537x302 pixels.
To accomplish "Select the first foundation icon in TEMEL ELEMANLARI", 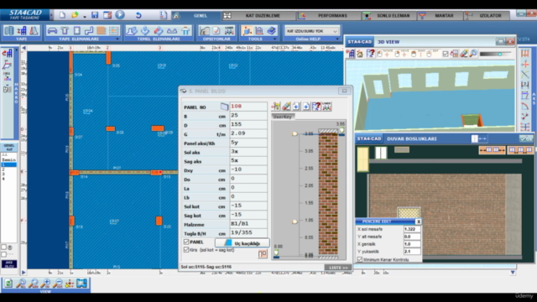I will pyautogui.click(x=132, y=31).
